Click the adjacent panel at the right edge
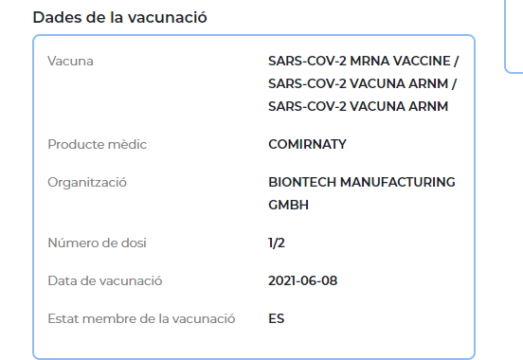The width and height of the screenshot is (523, 360). click(x=514, y=36)
